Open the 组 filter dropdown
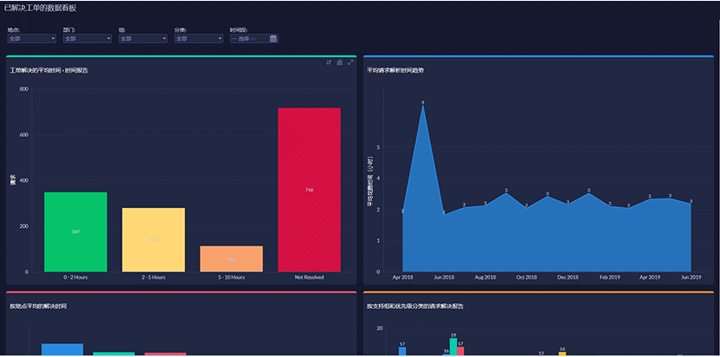The height and width of the screenshot is (357, 720). 143,39
